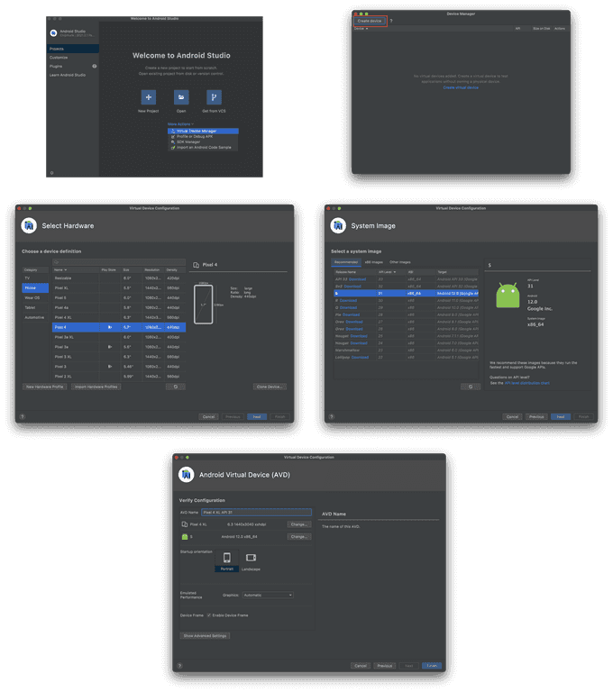Open the Graphics Automatic dropdown
This screenshot has width=613, height=692.
[268, 595]
